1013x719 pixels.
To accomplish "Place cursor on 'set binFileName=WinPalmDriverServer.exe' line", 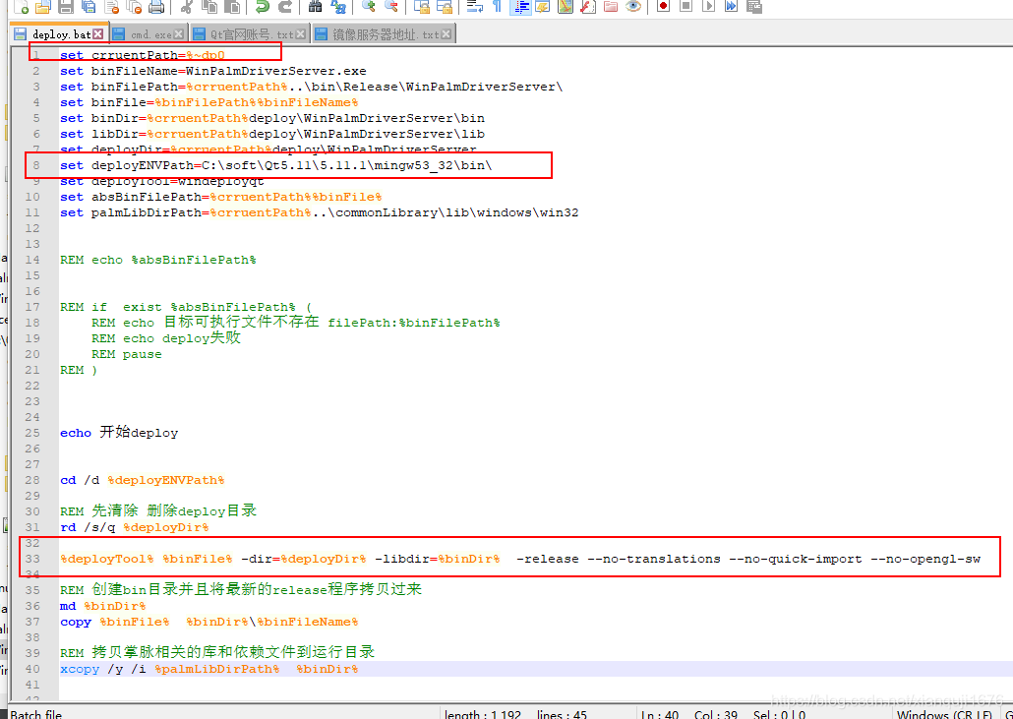I will point(213,71).
